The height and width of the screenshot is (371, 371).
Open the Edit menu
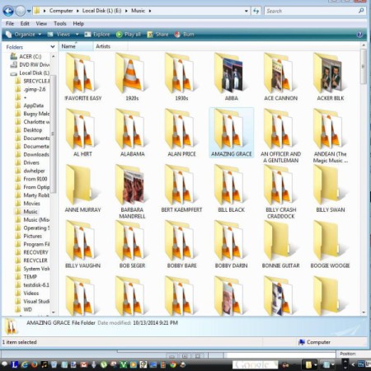click(25, 24)
